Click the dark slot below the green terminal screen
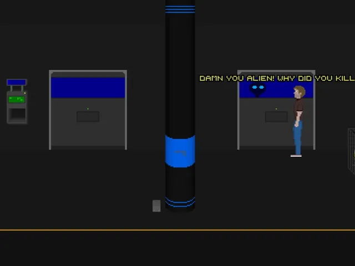Viewport: 355px width, 266px height. tap(18, 114)
